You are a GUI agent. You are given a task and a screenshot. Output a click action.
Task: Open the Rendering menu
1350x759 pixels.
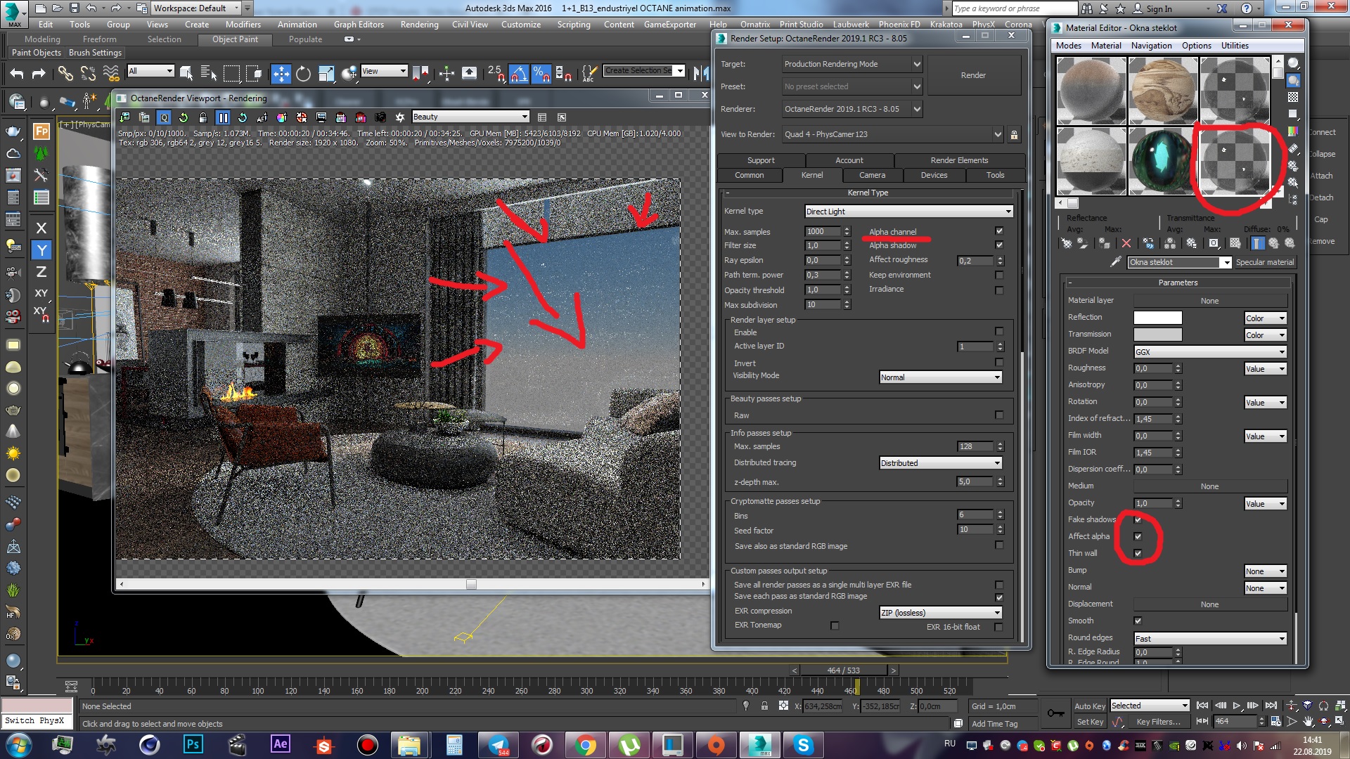coord(419,25)
